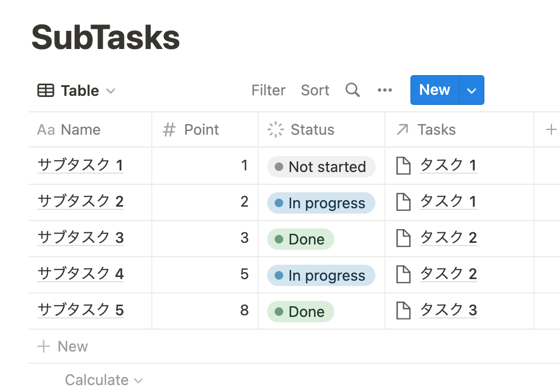Open the Filter menu
Image resolution: width=560 pixels, height=392 pixels.
click(268, 90)
